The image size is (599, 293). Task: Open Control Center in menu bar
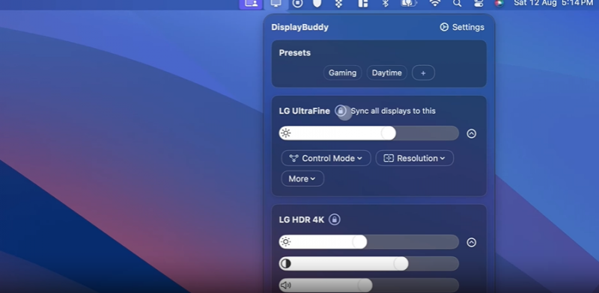478,4
